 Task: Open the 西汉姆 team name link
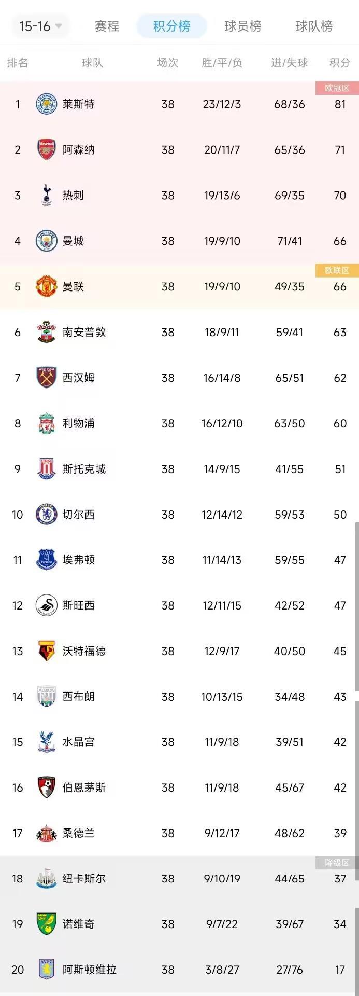78,378
